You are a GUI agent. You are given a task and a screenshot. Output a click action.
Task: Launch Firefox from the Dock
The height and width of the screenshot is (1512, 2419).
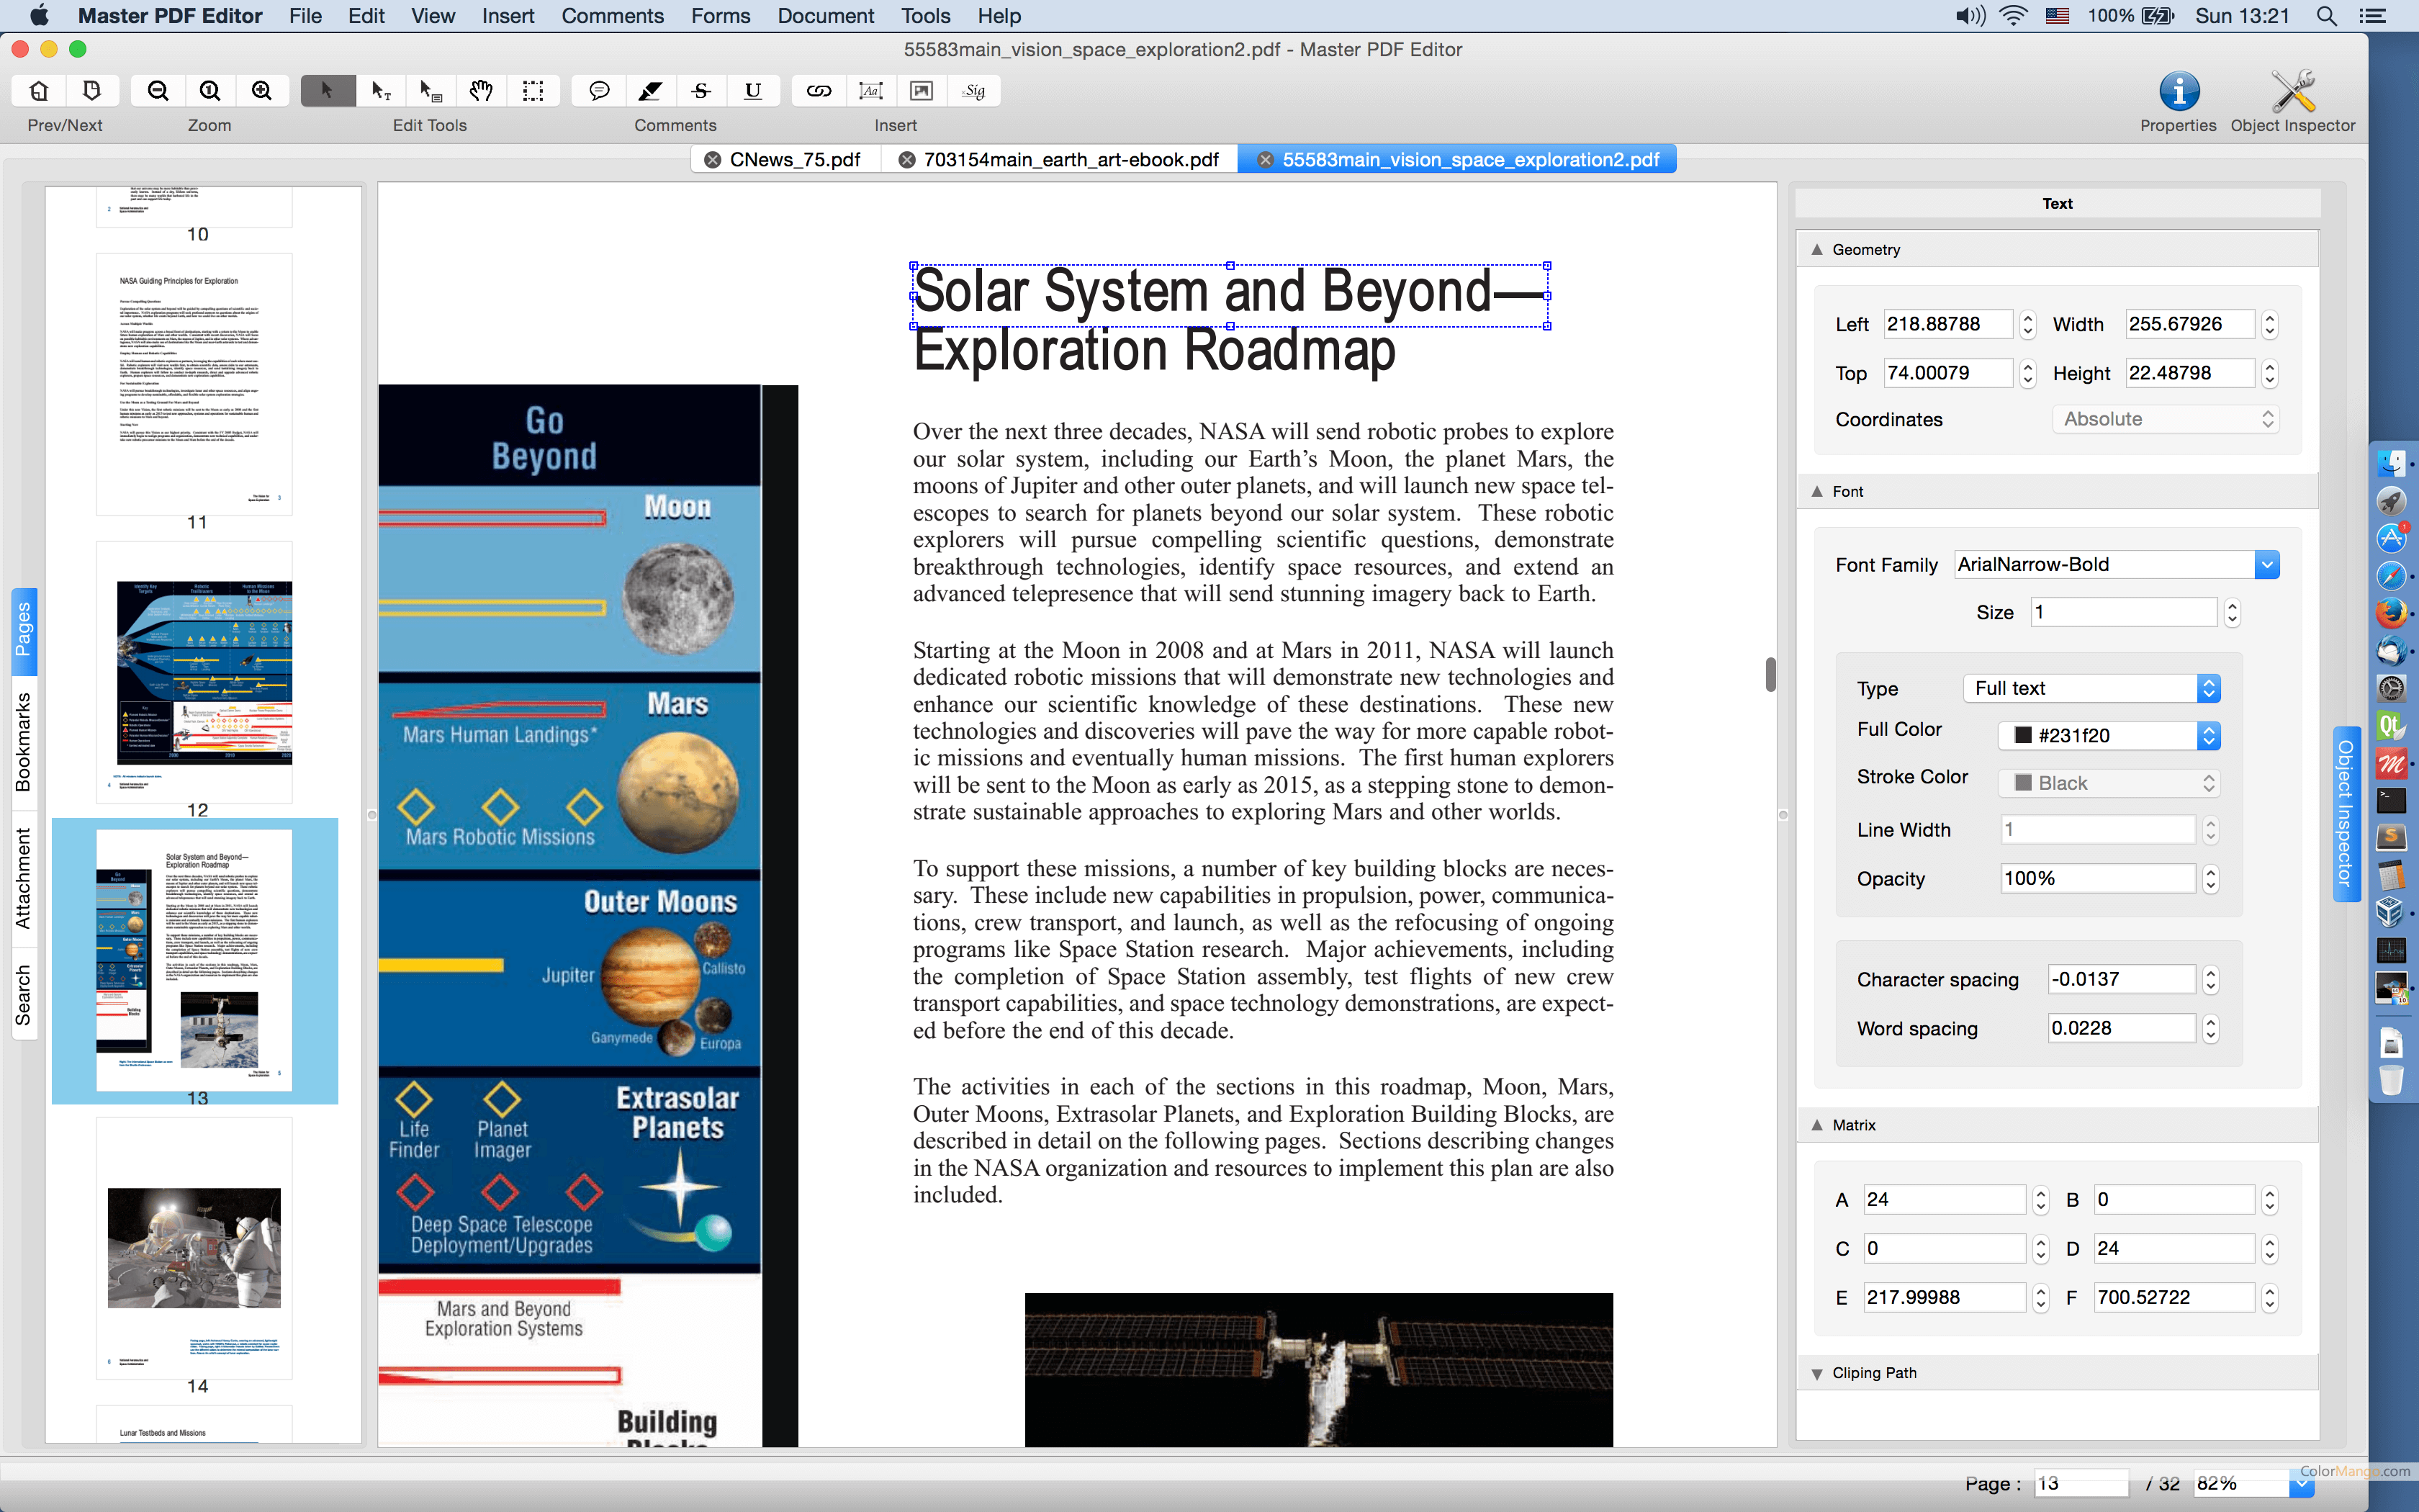click(x=2391, y=613)
